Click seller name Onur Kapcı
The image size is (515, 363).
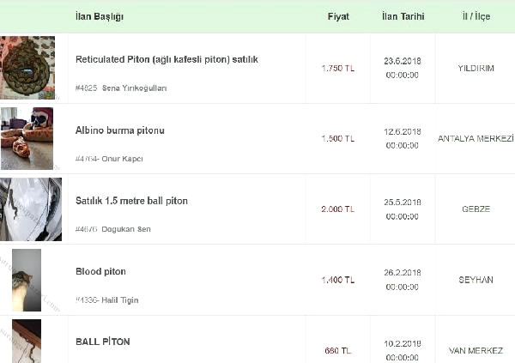tap(123, 159)
